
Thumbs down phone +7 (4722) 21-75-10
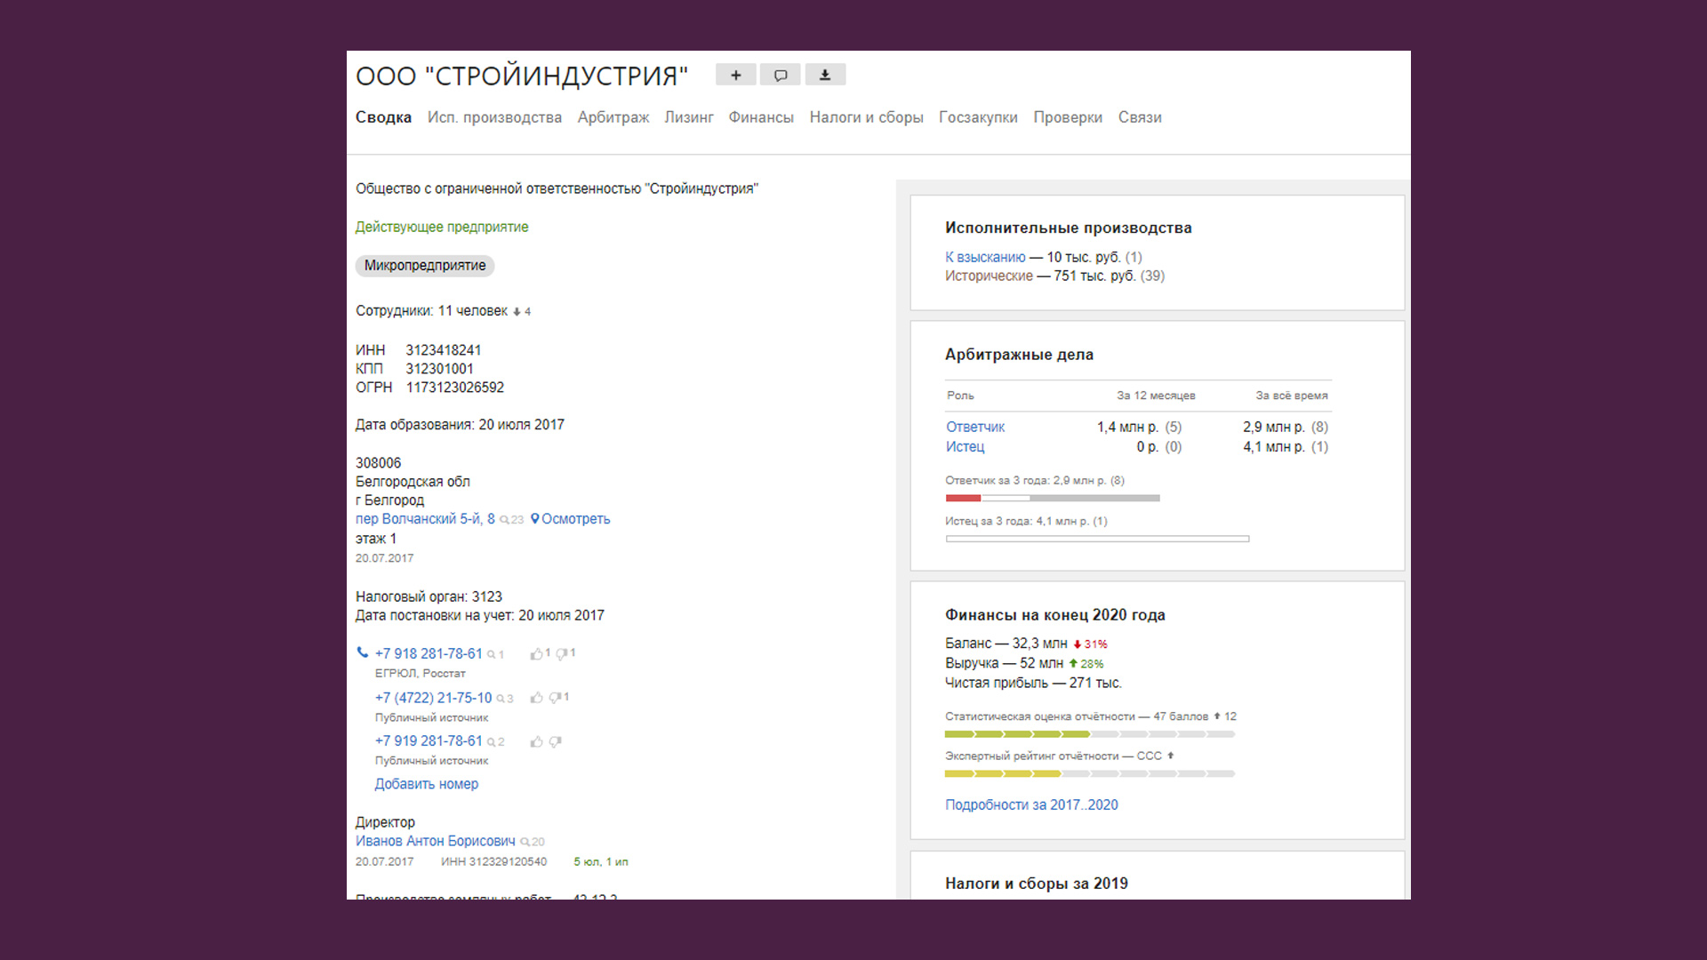pyautogui.click(x=555, y=698)
